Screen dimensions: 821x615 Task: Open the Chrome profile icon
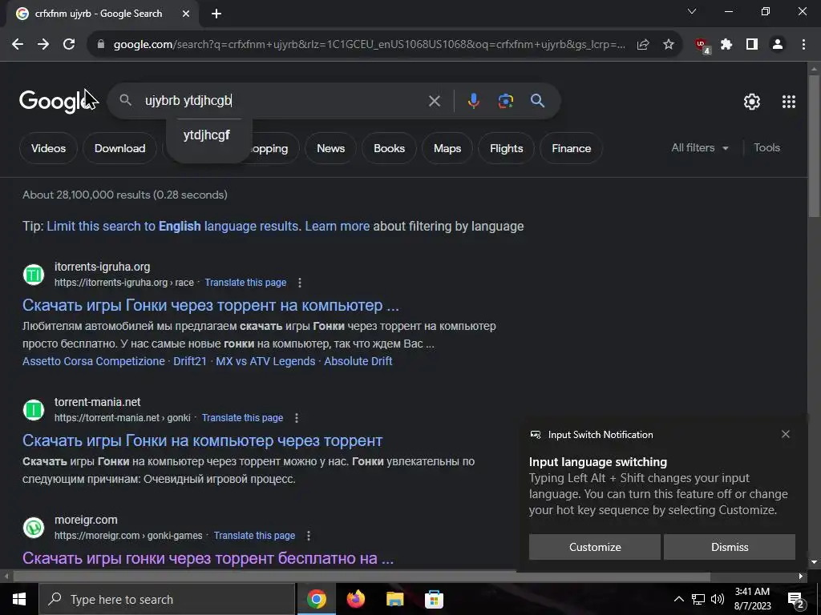pos(778,45)
